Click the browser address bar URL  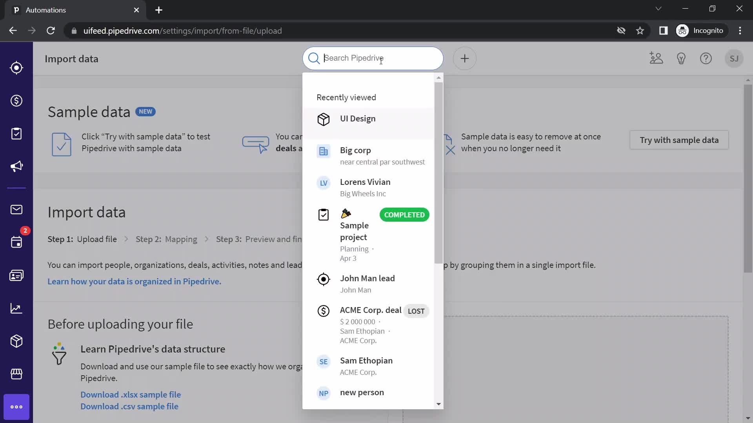pyautogui.click(x=182, y=31)
